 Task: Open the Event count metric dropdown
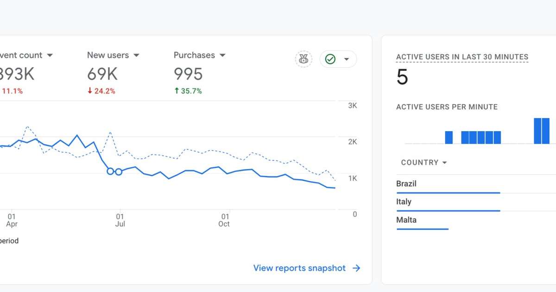click(x=50, y=55)
